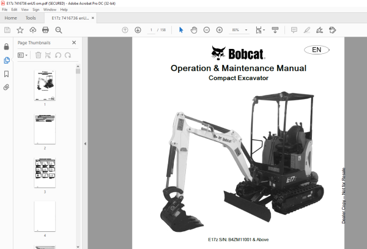Open Attachments paperclip panel

7,87
